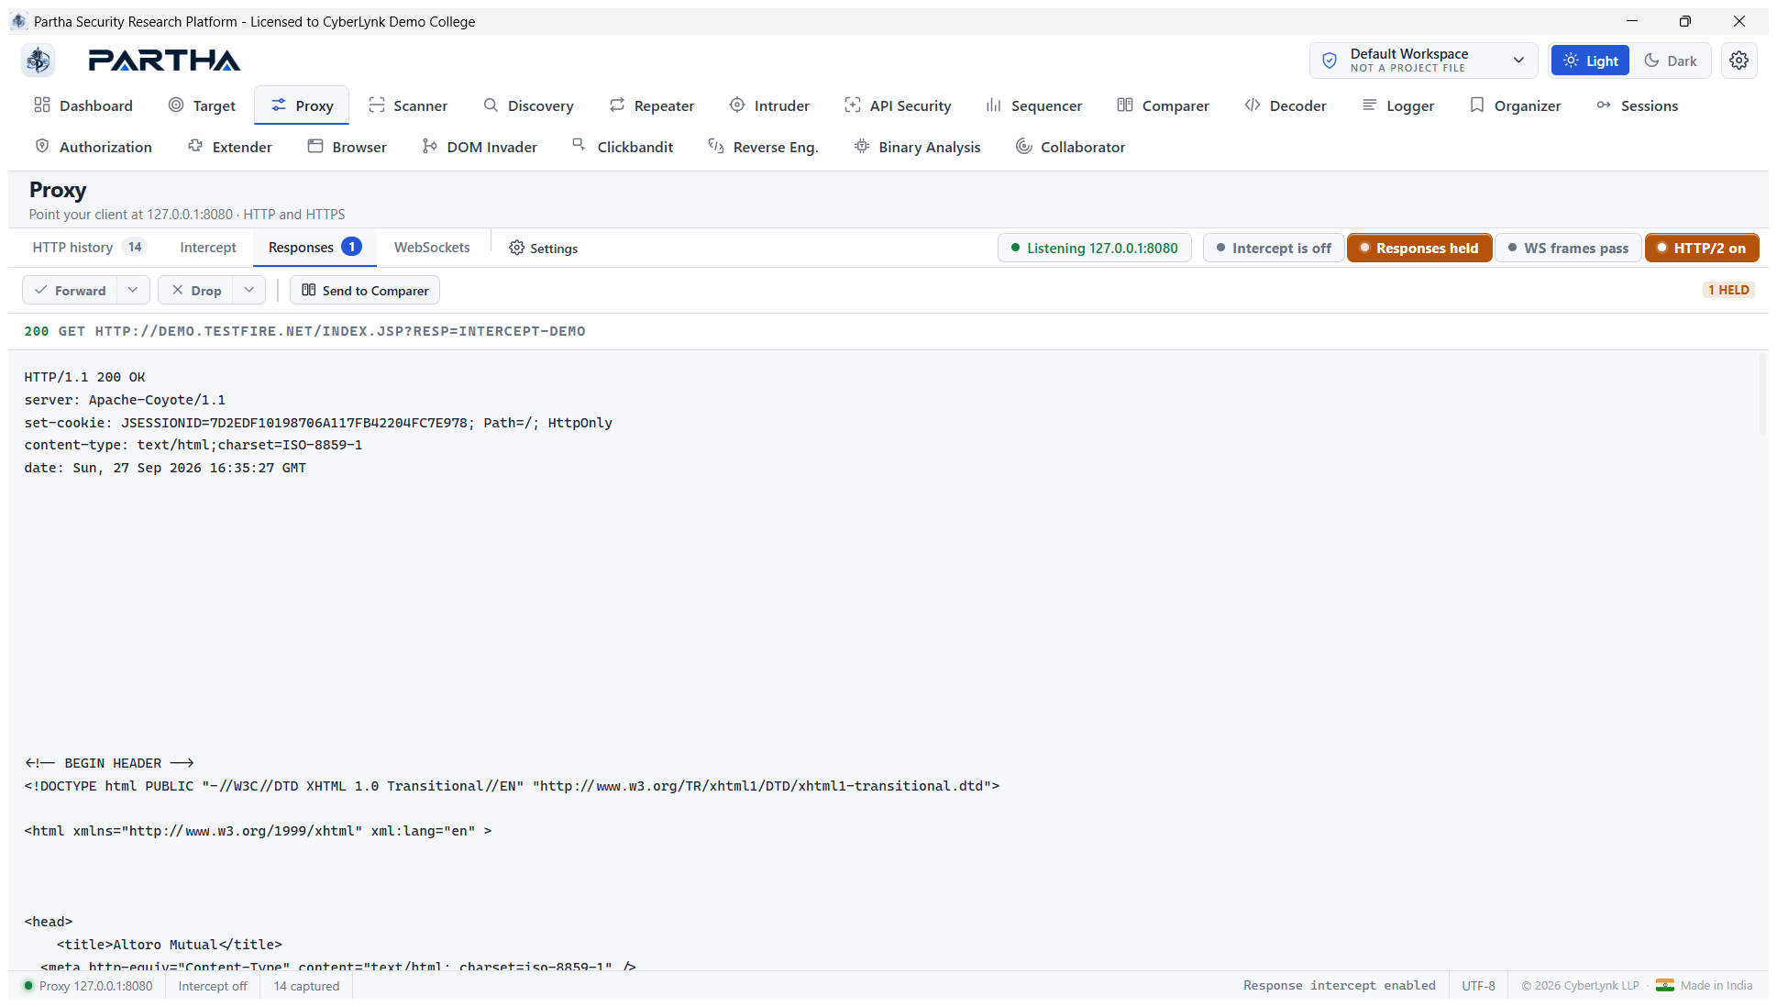Open the Authorization module
Viewport: 1777px width, 1007px height.
click(94, 147)
